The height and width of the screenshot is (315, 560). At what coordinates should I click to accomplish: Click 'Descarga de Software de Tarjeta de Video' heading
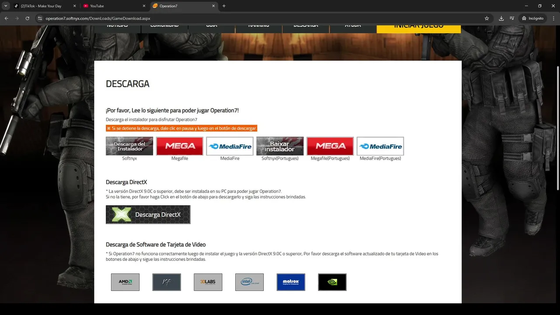pos(156,245)
